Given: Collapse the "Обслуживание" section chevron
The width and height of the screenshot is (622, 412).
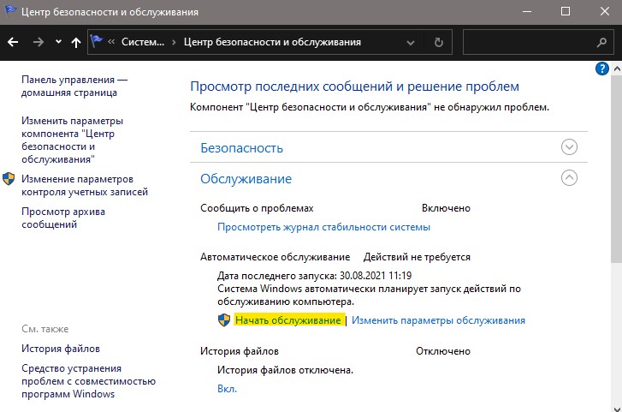Looking at the screenshot, I should click(x=569, y=177).
